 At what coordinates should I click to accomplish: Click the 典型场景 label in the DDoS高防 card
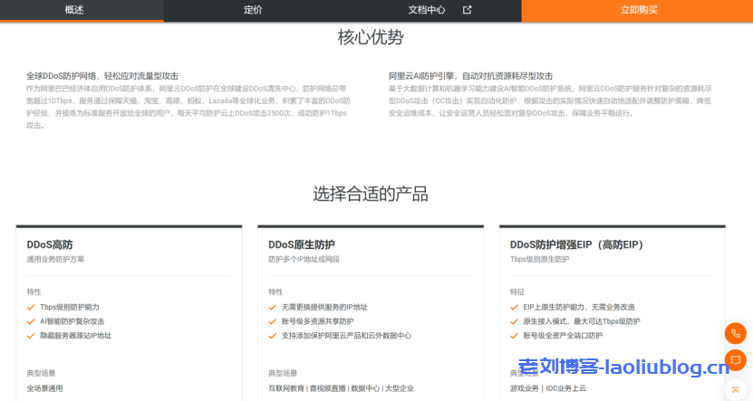41,373
